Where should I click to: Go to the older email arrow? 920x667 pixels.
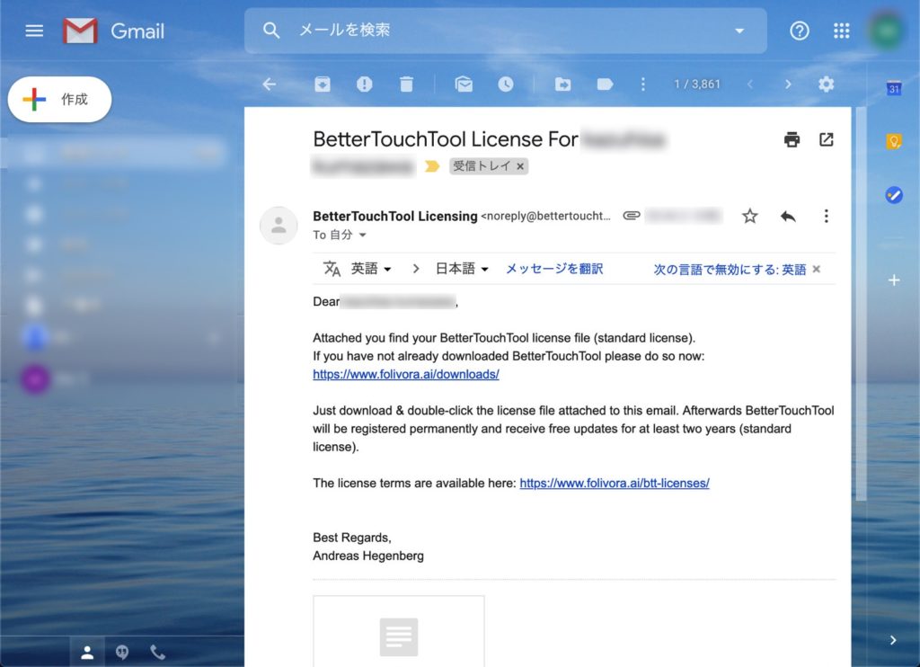[788, 84]
